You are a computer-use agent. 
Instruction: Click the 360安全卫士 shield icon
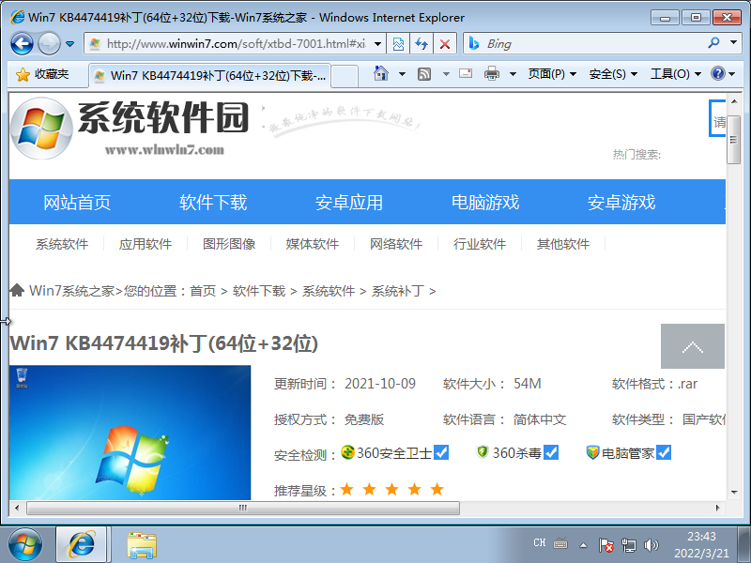click(x=347, y=452)
